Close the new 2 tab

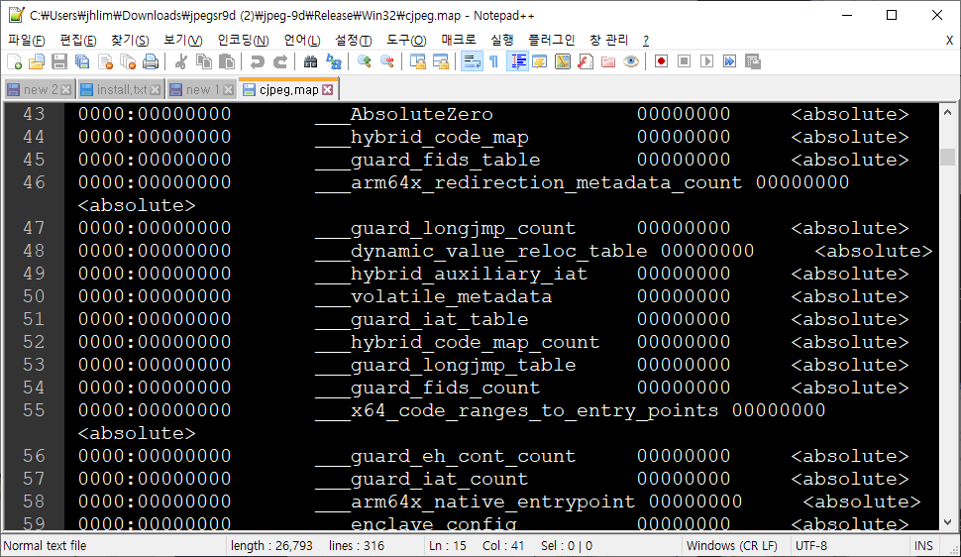click(x=66, y=89)
